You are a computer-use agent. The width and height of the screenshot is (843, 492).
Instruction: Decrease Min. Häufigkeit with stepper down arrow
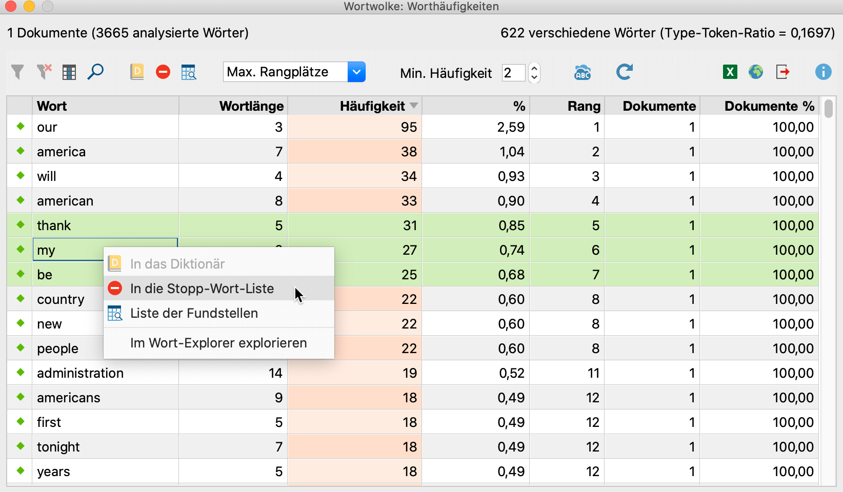coord(534,78)
